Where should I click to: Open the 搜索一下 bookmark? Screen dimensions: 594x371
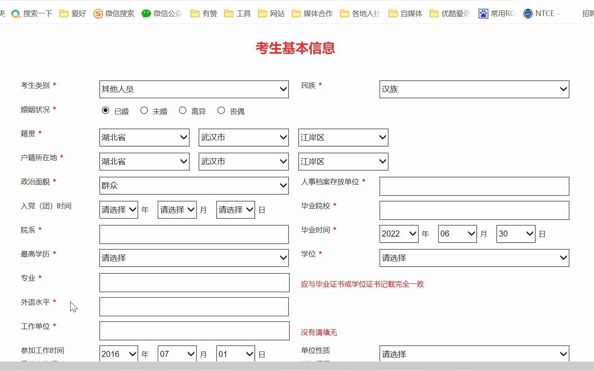32,14
